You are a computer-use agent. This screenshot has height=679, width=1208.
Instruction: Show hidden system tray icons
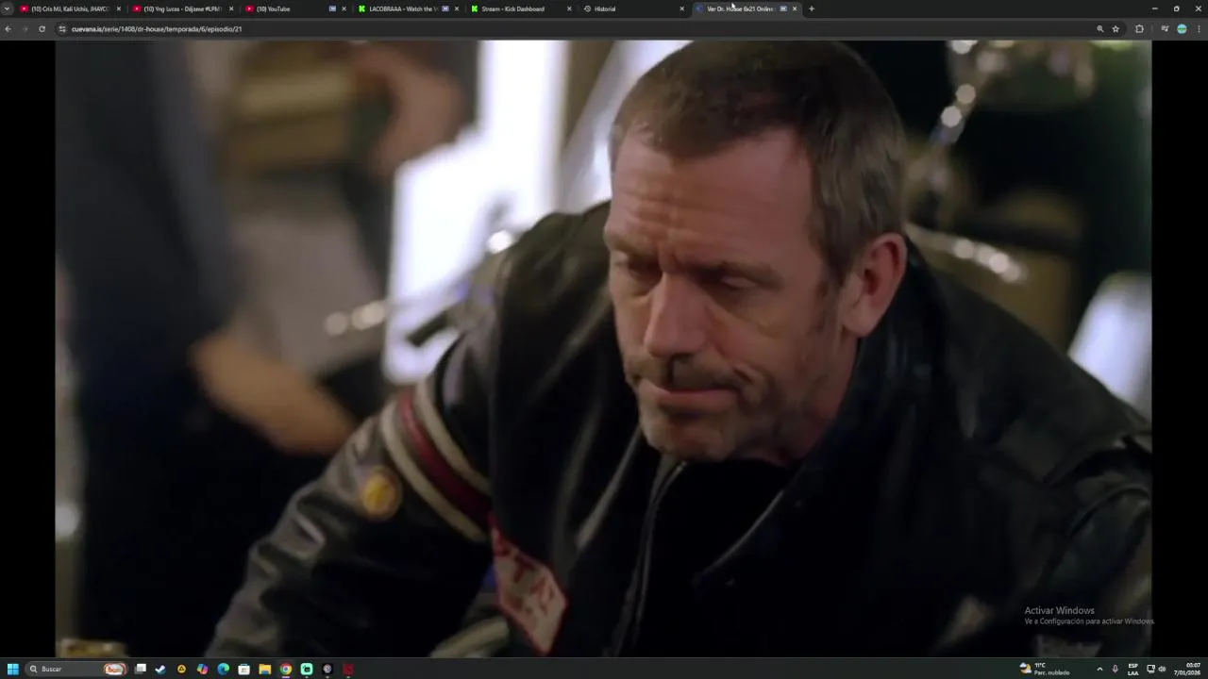[1099, 669]
